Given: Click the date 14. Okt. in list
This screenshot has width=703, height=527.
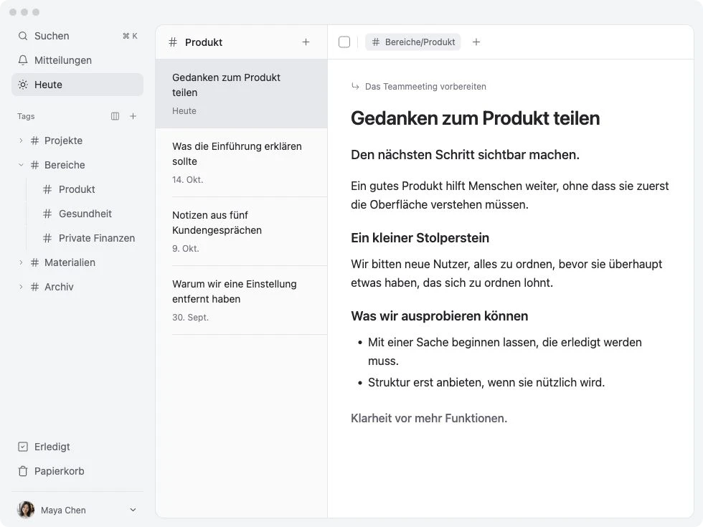Looking at the screenshot, I should [x=187, y=180].
